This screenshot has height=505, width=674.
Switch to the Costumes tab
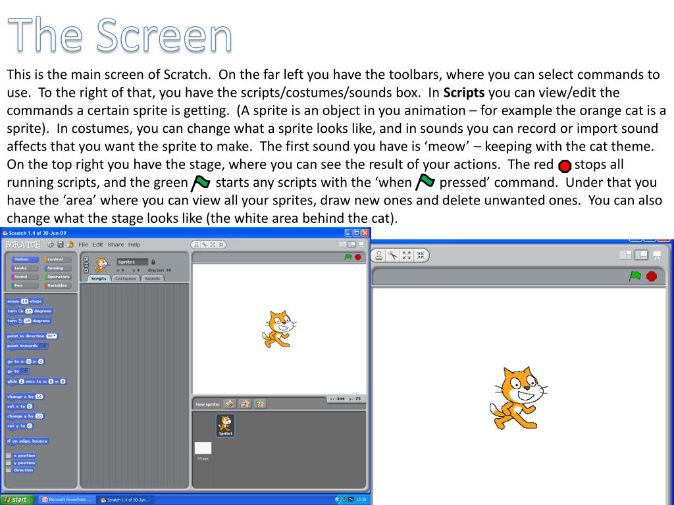pos(126,278)
